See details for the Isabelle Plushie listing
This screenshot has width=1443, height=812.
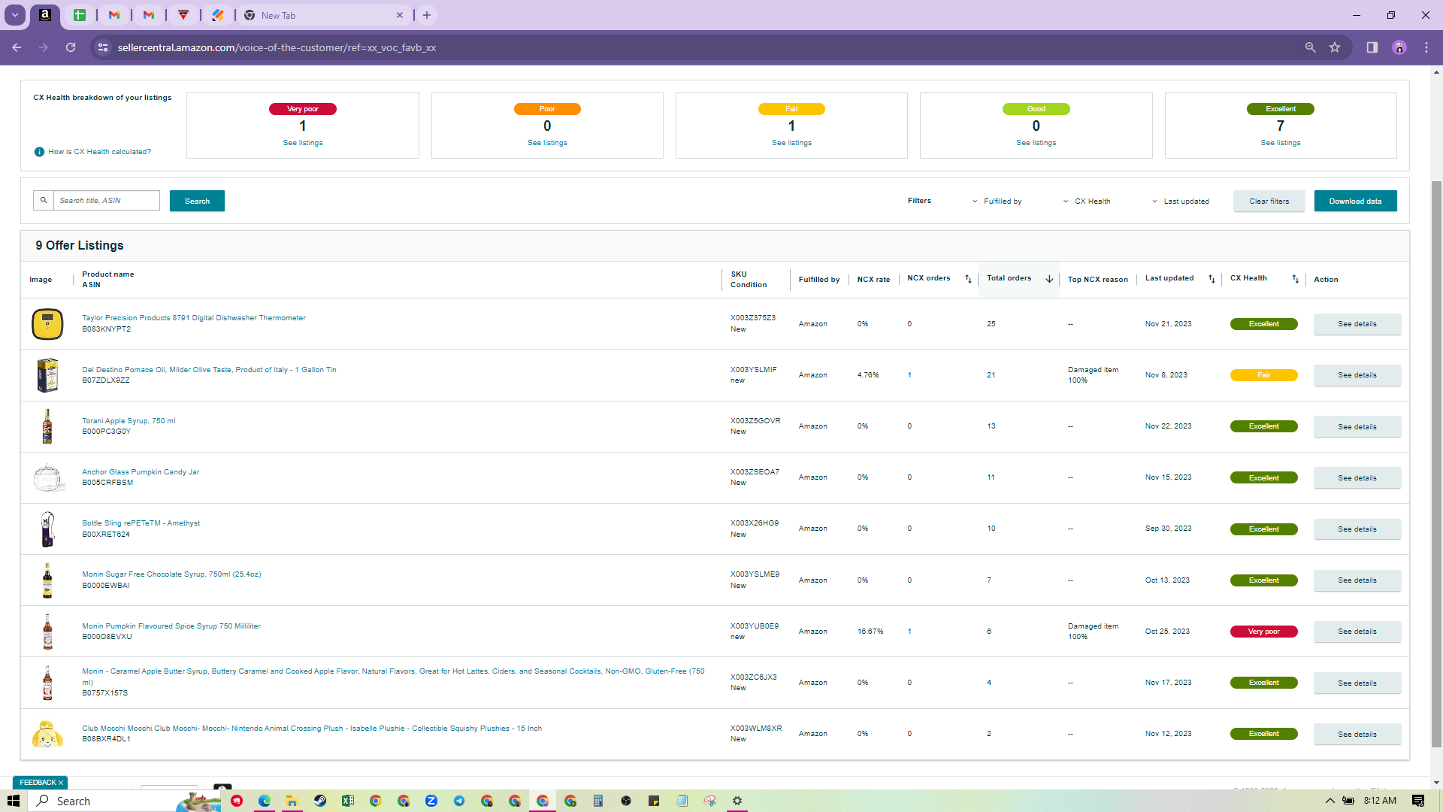click(1357, 735)
